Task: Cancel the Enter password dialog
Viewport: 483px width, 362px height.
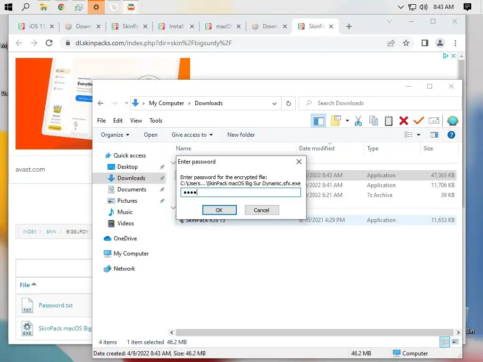Action: (x=261, y=210)
